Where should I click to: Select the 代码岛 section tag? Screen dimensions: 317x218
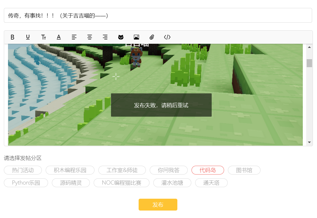(208, 170)
